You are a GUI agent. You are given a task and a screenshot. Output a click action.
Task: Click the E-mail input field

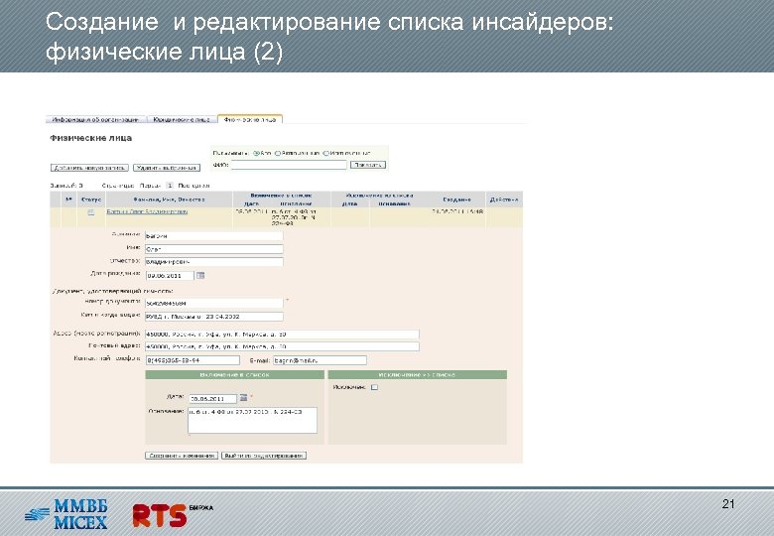[320, 360]
